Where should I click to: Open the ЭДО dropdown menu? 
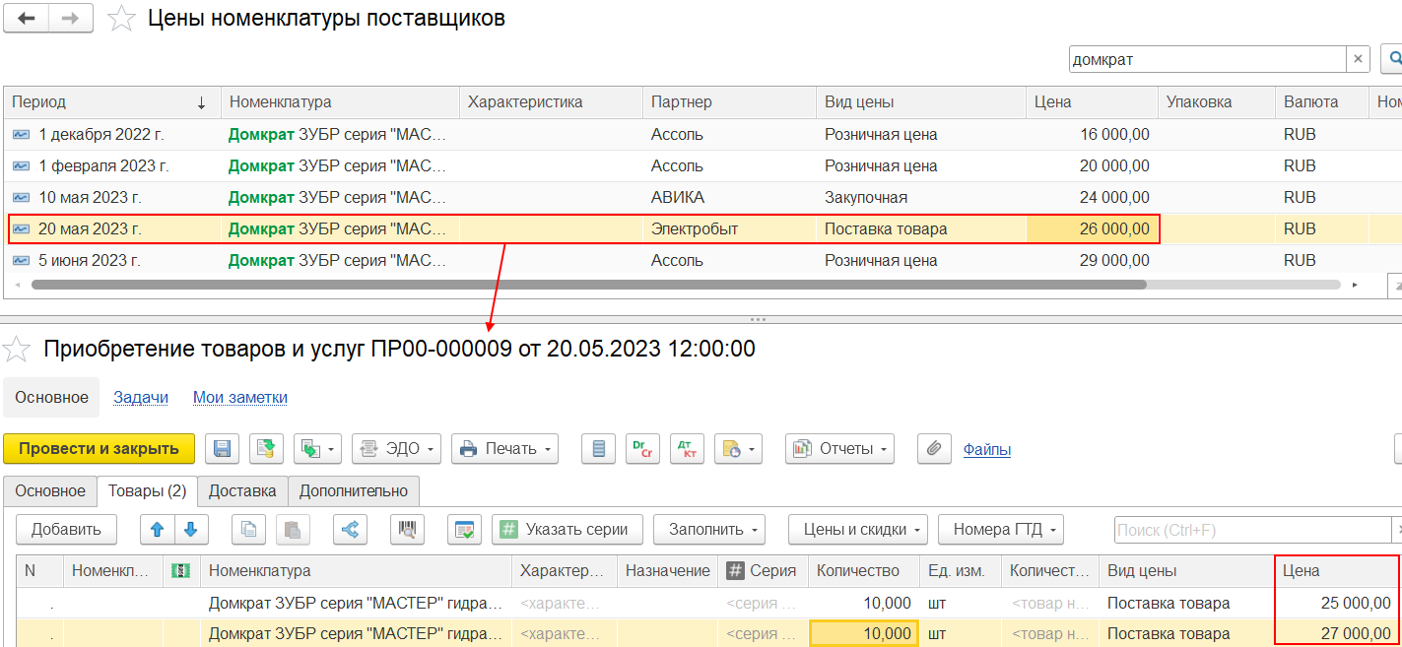tap(397, 449)
